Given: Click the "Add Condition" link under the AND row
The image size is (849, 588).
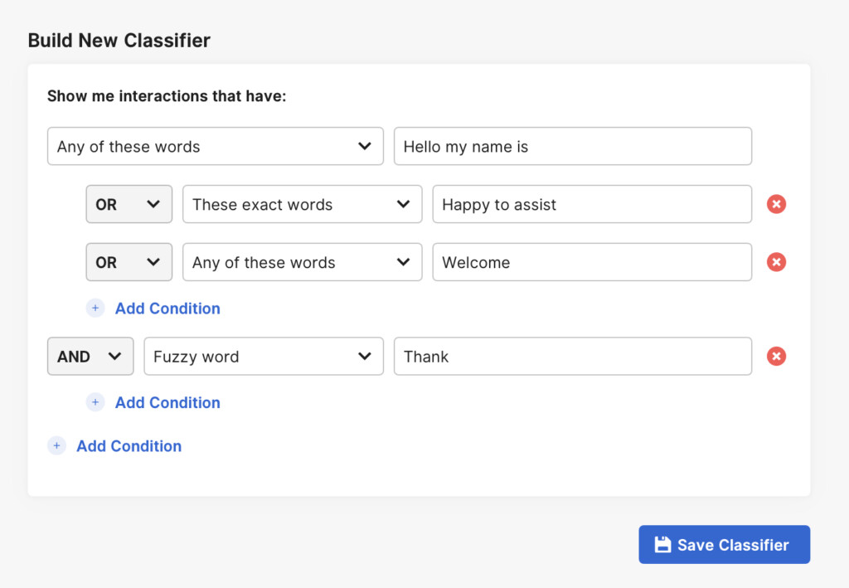Looking at the screenshot, I should [x=167, y=402].
